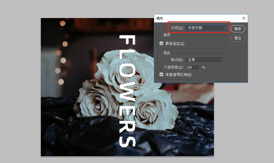Viewport: 274px width, 163px height.
Task: Confirm the fill with the 确定 button
Action: [237, 29]
